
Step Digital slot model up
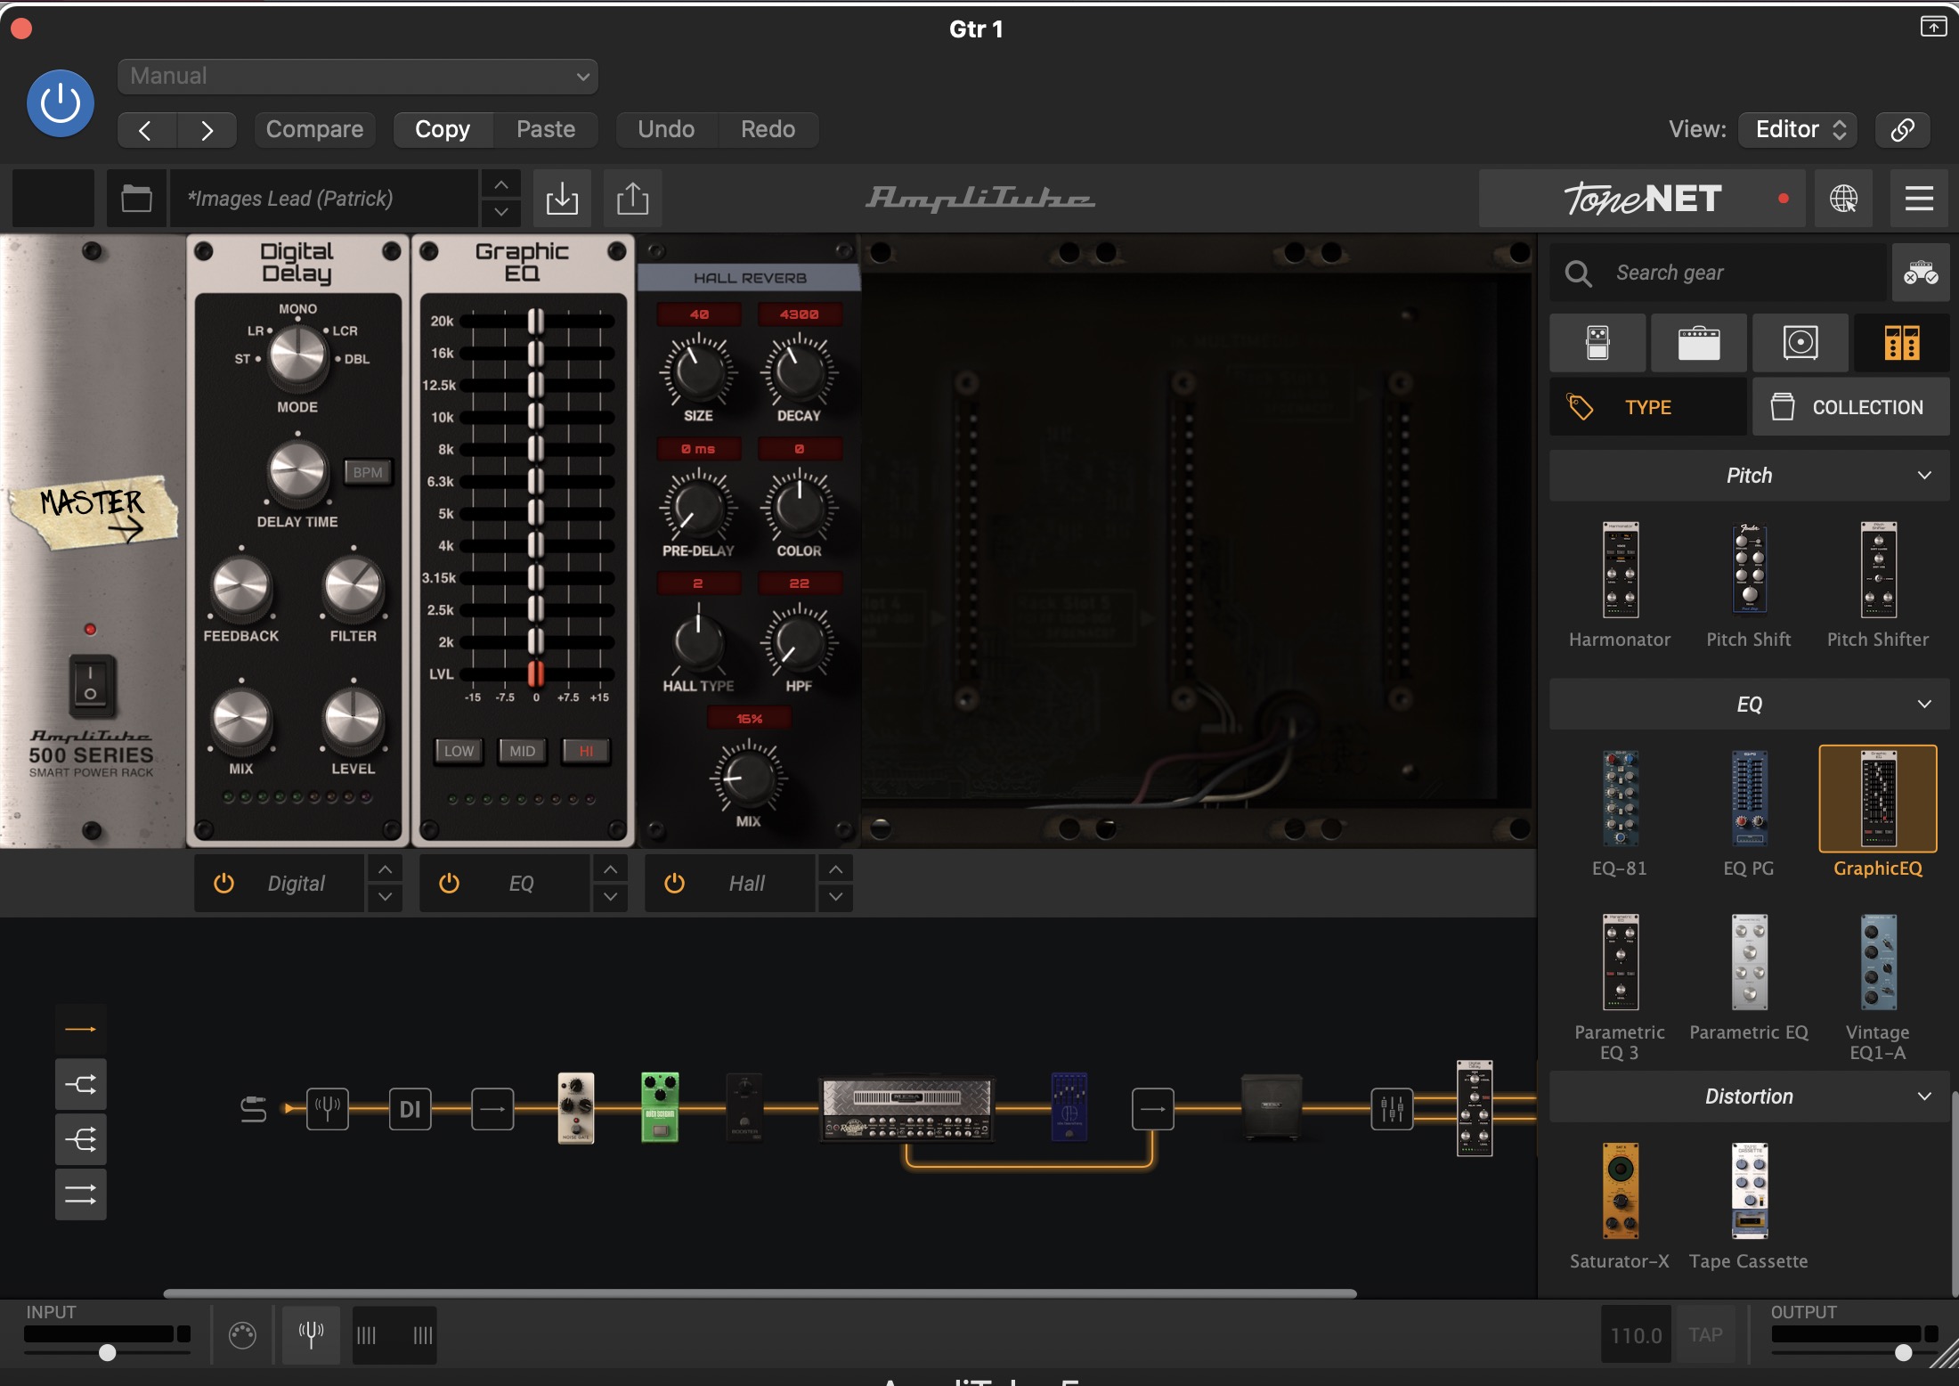tap(385, 868)
